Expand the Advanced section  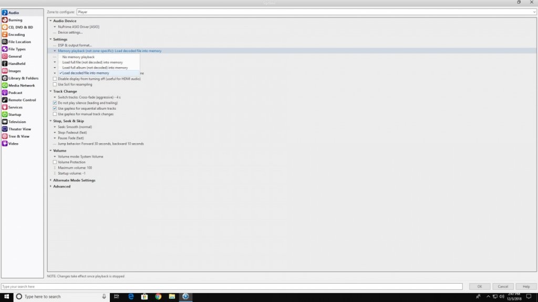50,186
